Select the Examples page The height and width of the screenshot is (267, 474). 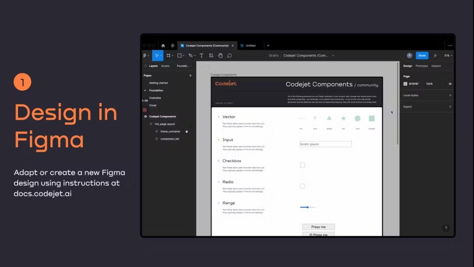(x=155, y=98)
